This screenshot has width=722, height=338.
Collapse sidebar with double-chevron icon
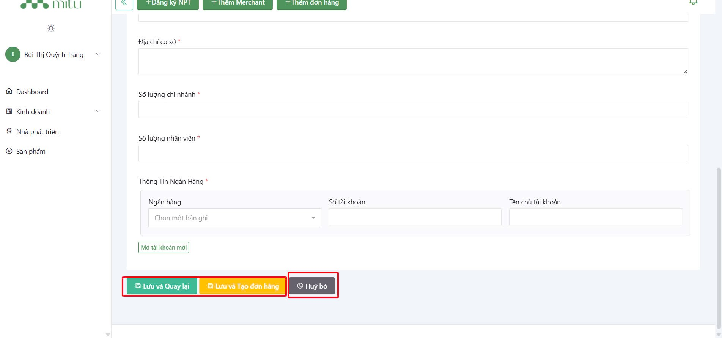124,3
